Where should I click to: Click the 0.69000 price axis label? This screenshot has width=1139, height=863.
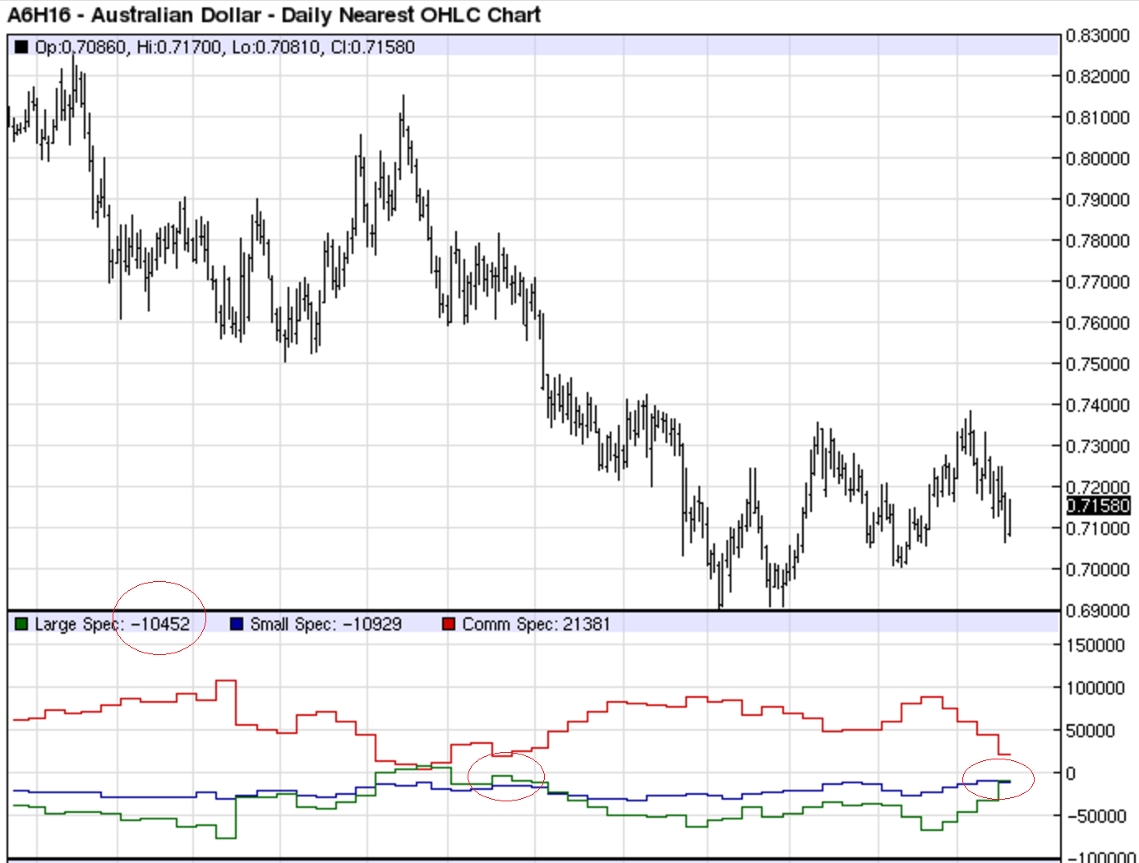click(x=1097, y=611)
